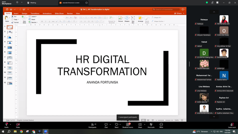
Task: Toggle Underline text formatting
Action: tap(49, 22)
